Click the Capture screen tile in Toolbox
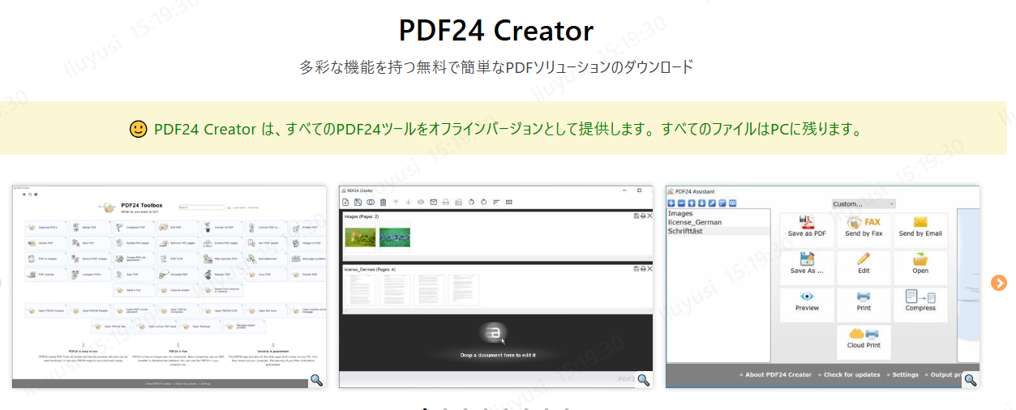 click(x=178, y=290)
